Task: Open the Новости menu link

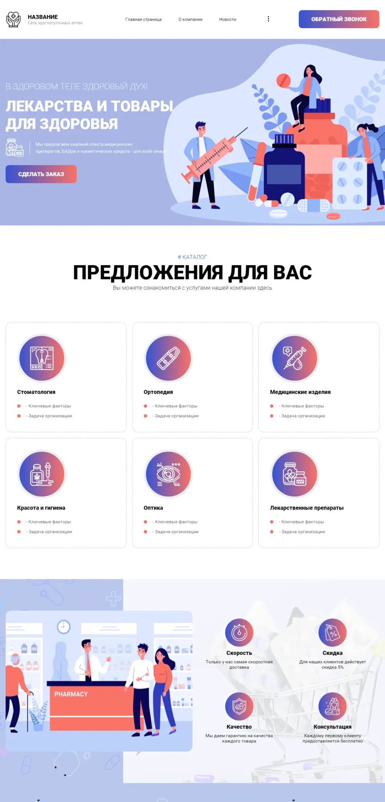Action: [x=227, y=19]
